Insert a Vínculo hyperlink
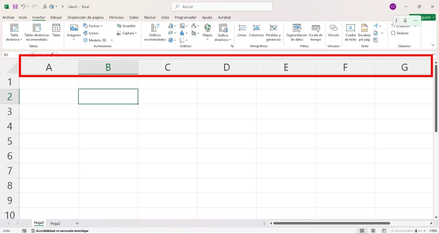The height and width of the screenshot is (234, 439). point(333,31)
